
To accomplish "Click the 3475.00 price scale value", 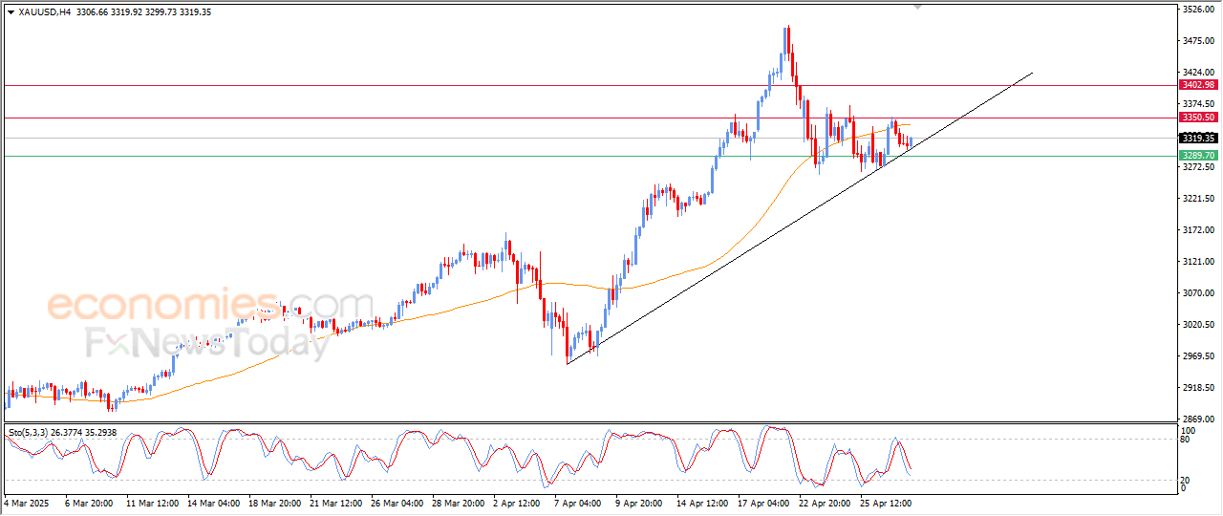I will 1198,41.
